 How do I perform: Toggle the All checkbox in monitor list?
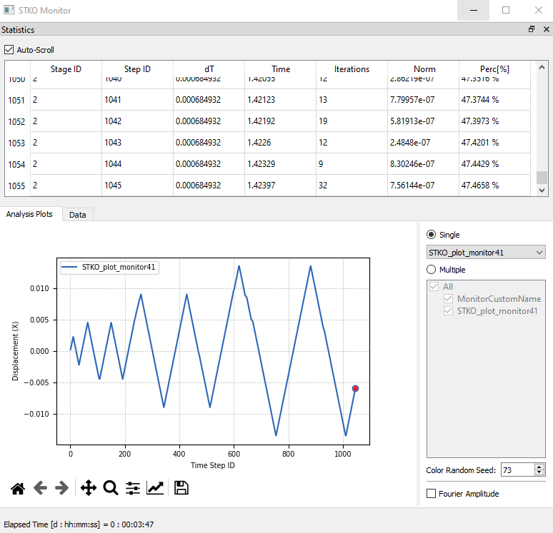[434, 286]
